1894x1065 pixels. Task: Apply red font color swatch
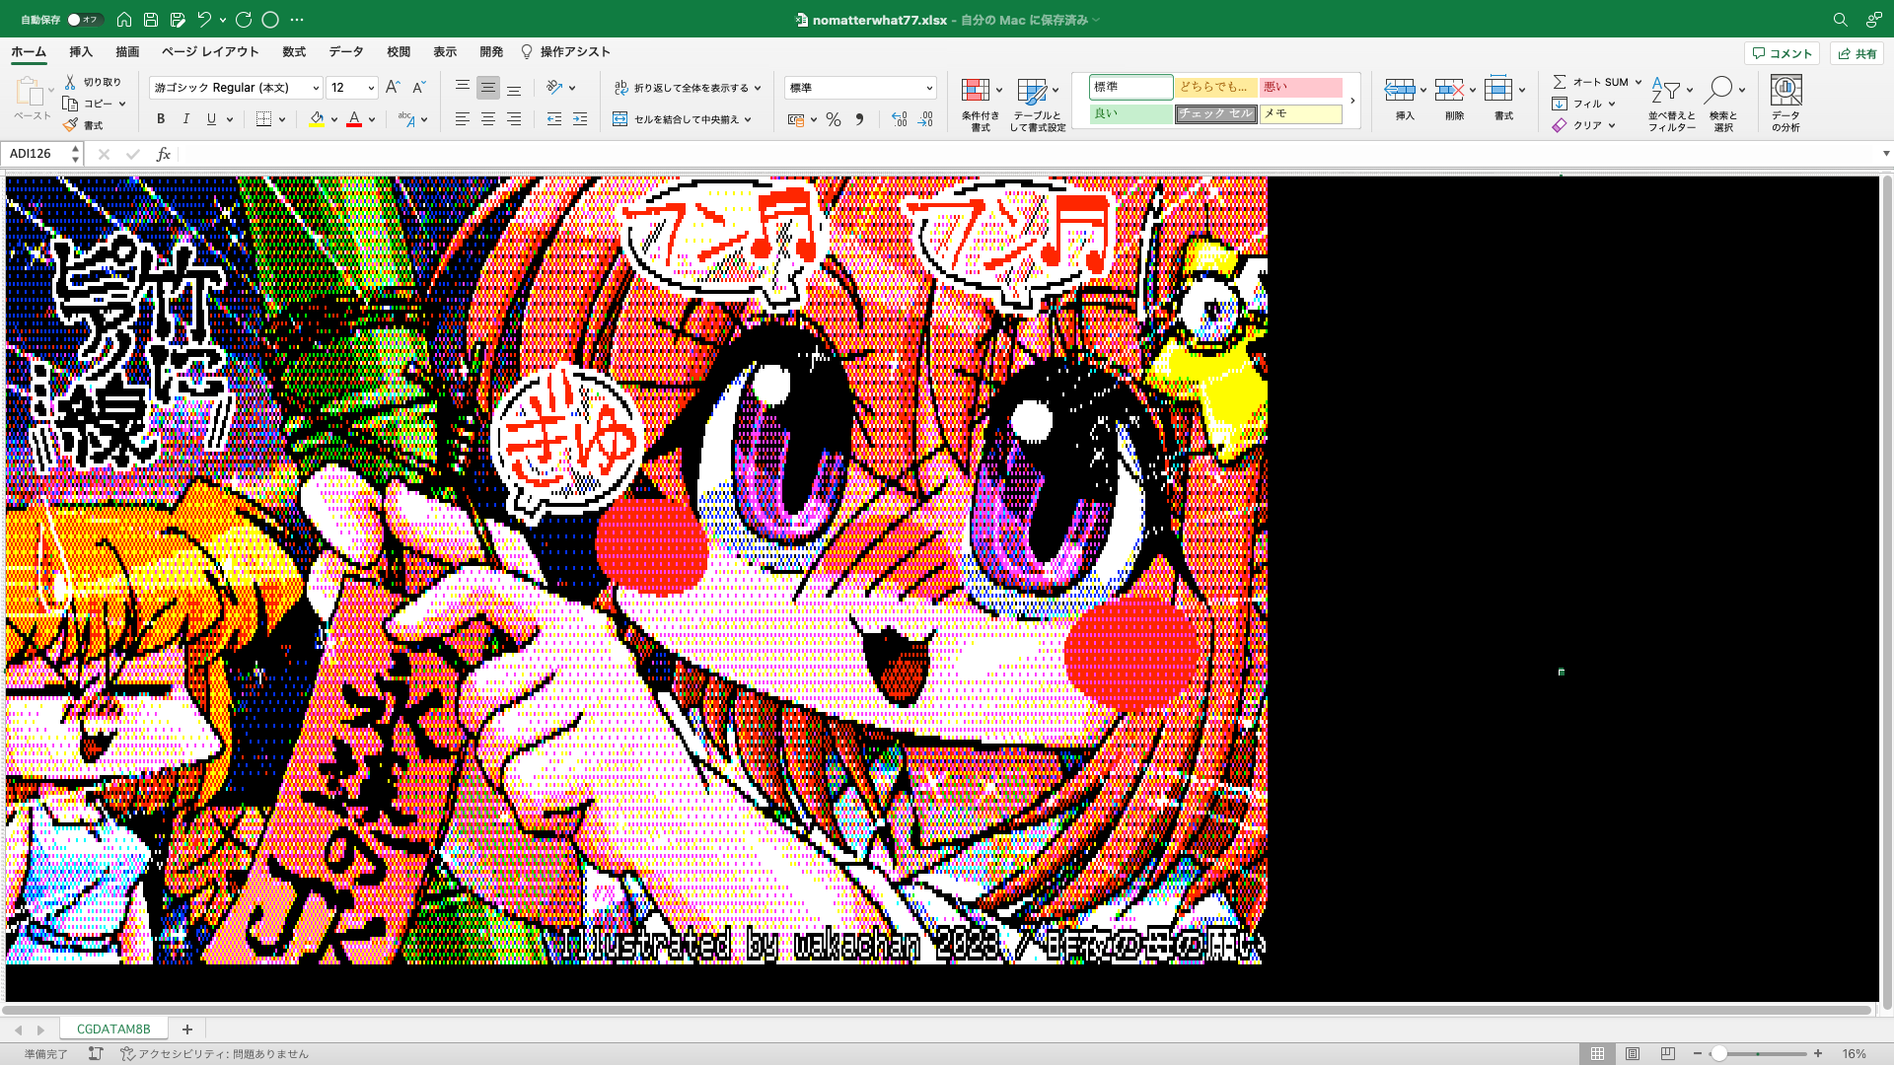pyautogui.click(x=354, y=119)
